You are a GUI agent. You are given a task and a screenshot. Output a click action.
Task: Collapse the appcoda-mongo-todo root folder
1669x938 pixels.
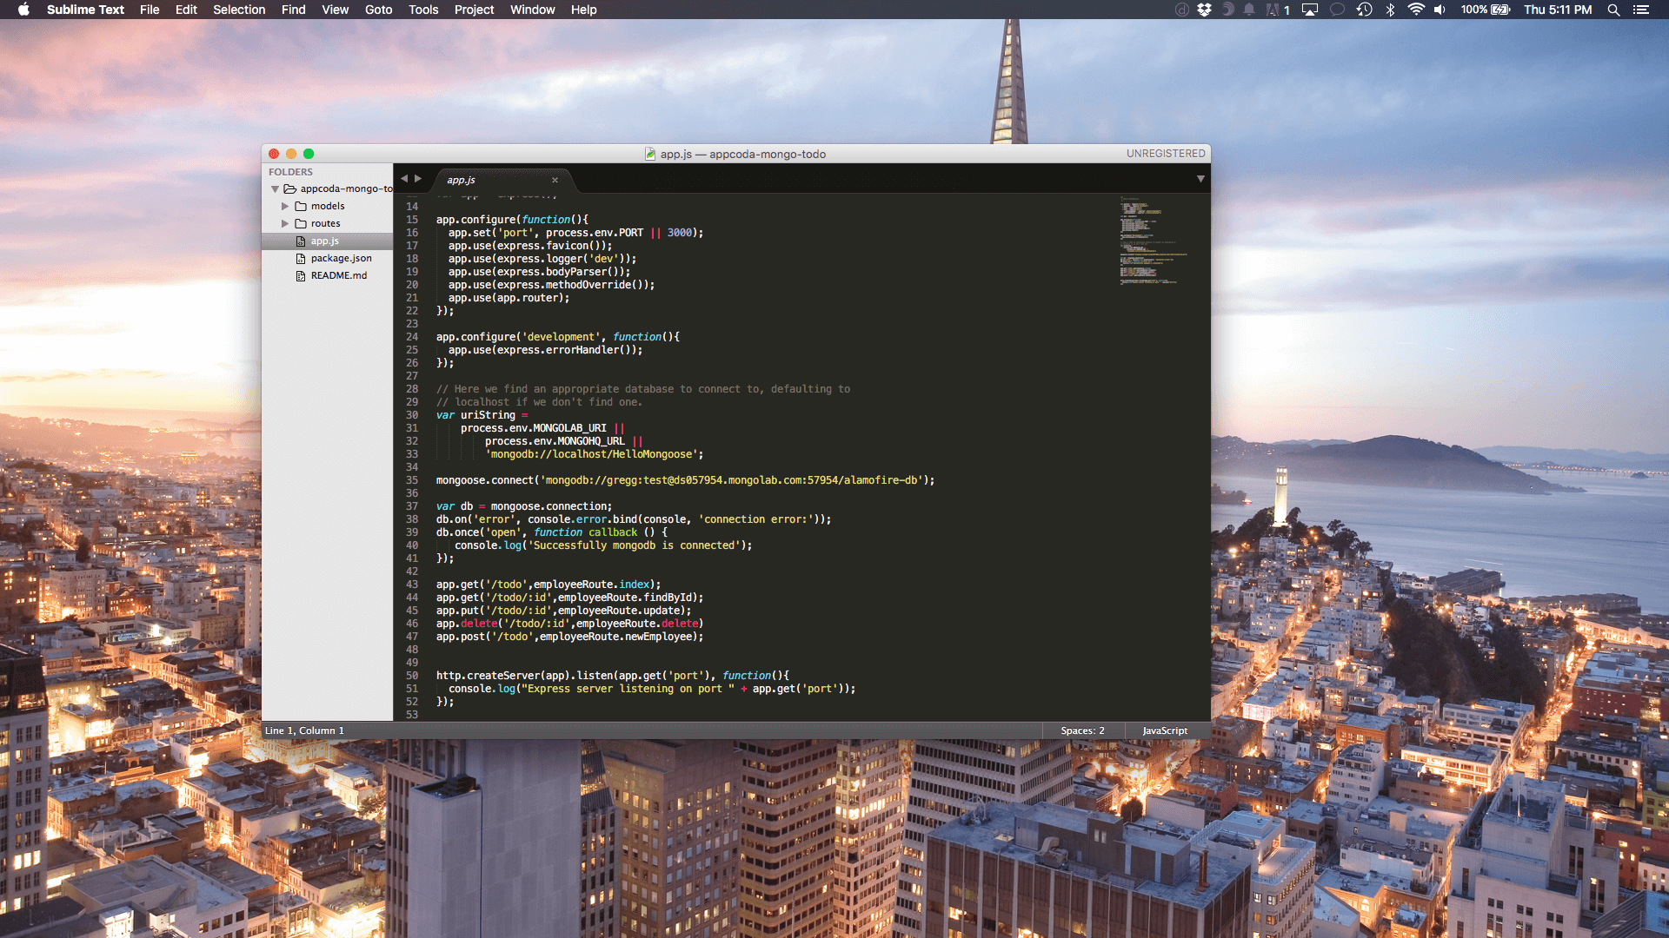(x=275, y=188)
